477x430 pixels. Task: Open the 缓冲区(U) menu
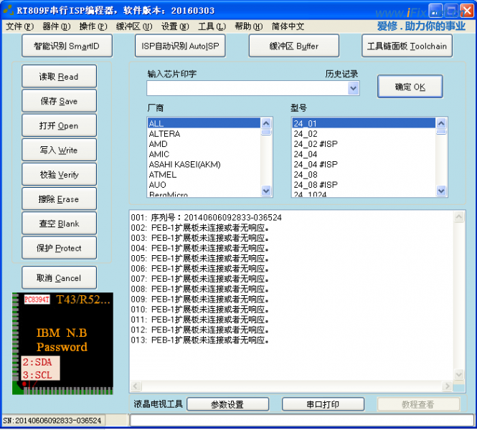point(134,27)
